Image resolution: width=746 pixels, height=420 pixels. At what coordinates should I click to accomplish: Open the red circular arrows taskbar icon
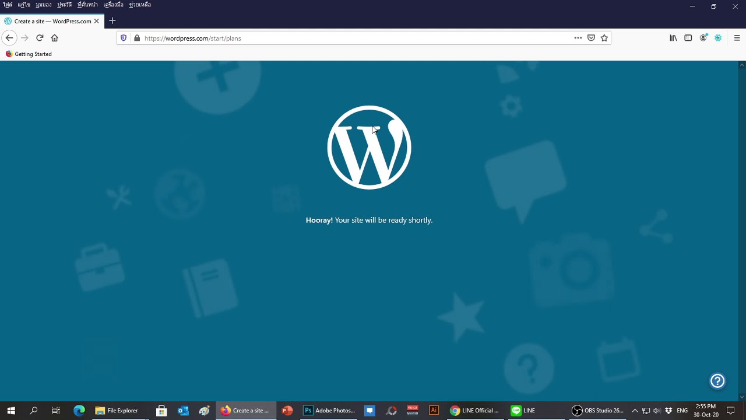[x=392, y=411]
